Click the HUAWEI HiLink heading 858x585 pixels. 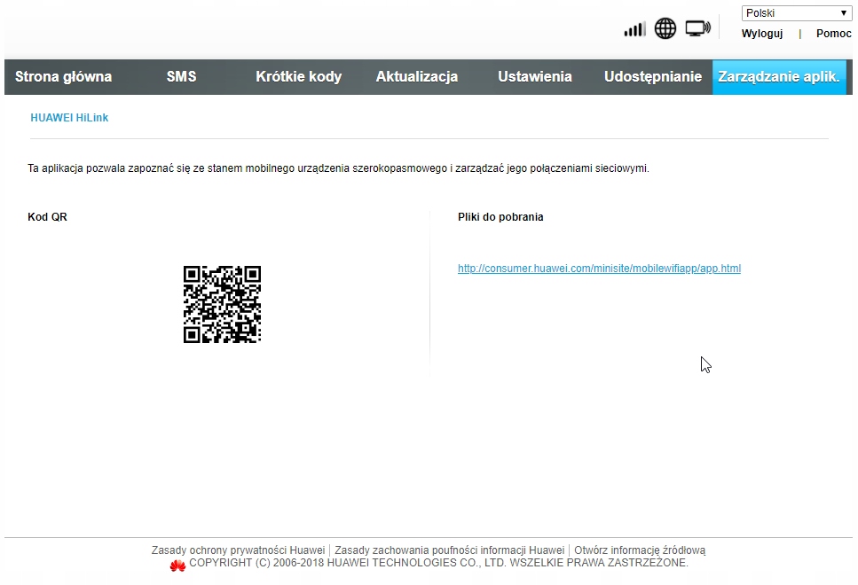pyautogui.click(x=69, y=118)
